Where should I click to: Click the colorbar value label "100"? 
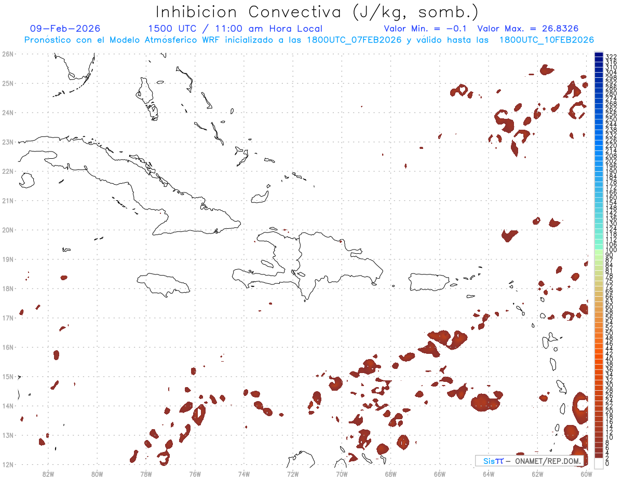(x=611, y=250)
